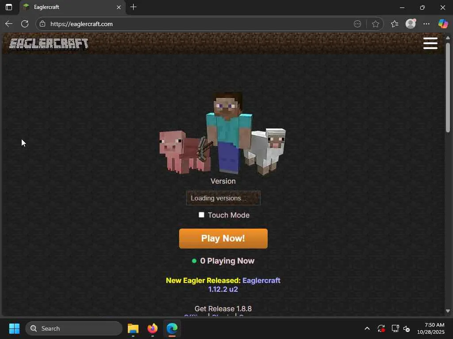Show hidden system tray icons
This screenshot has height=339, width=453.
[367, 328]
